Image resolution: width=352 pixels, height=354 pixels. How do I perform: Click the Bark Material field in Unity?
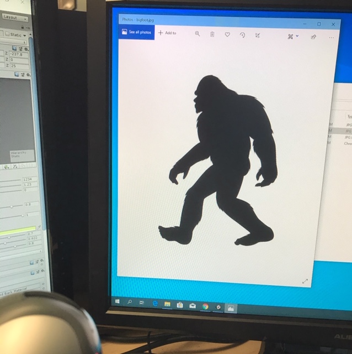pos(20,289)
